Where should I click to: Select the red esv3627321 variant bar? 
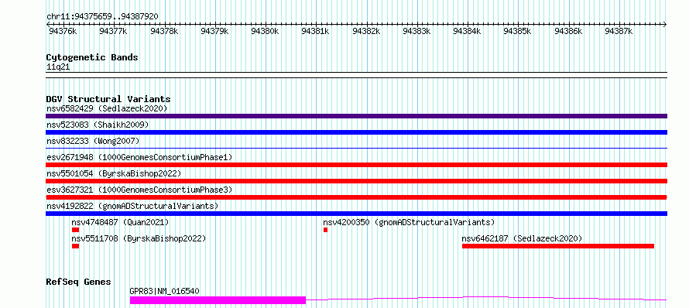point(356,197)
